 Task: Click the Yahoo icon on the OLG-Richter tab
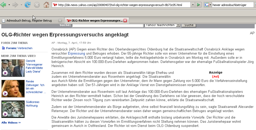click(x=69, y=21)
